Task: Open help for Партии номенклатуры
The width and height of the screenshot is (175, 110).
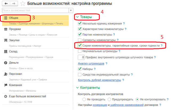Action: pos(114,35)
